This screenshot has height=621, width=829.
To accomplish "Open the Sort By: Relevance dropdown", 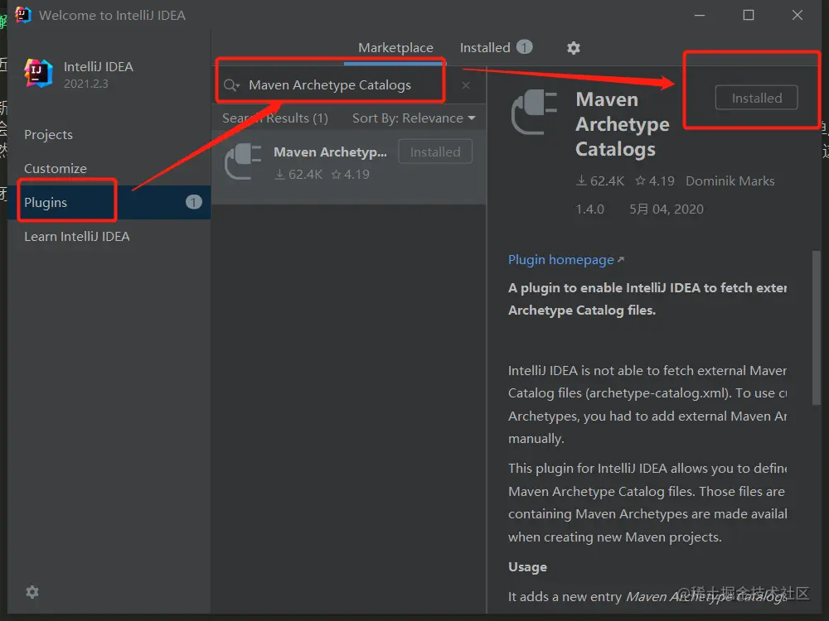I will pos(414,118).
